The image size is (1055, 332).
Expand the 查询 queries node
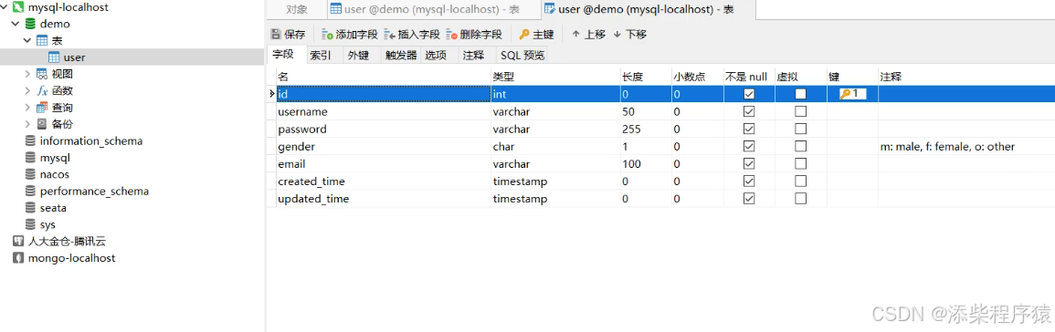[x=27, y=108]
